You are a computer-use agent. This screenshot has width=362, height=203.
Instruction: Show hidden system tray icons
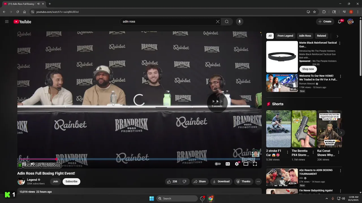point(327,198)
